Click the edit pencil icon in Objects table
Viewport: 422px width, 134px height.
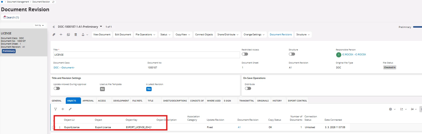tap(70, 109)
